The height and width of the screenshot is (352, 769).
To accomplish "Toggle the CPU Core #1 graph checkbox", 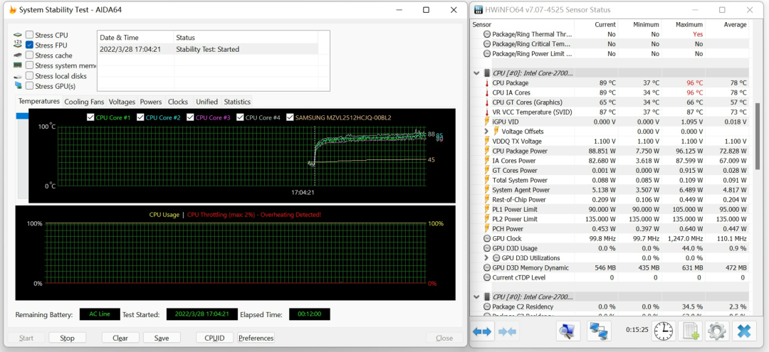I will 90,117.
